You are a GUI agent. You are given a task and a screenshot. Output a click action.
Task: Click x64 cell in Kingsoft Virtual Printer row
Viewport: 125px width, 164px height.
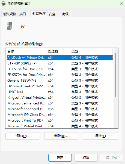click(x=51, y=97)
